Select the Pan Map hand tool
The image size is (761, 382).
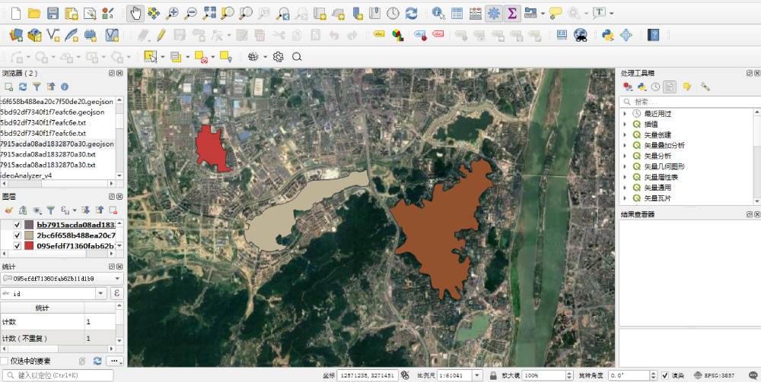[x=136, y=13]
